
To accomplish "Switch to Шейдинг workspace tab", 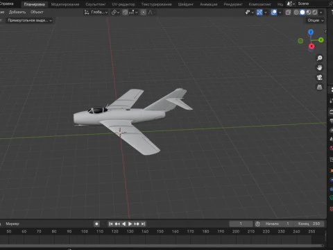I will (186, 4).
